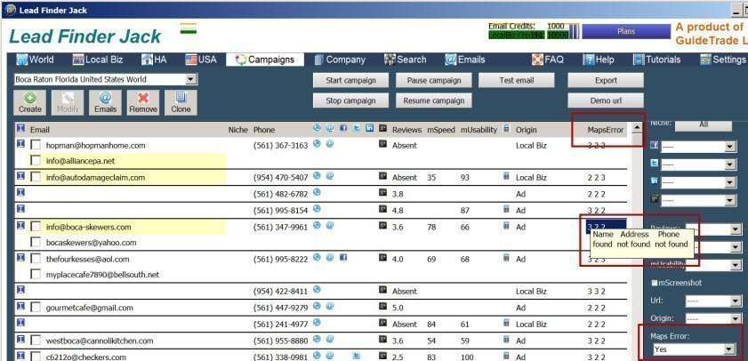Enable the mScreenshot checkbox

[x=656, y=283]
